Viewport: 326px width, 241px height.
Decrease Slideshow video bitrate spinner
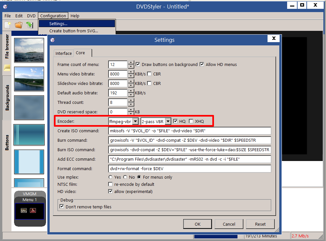tap(131, 85)
